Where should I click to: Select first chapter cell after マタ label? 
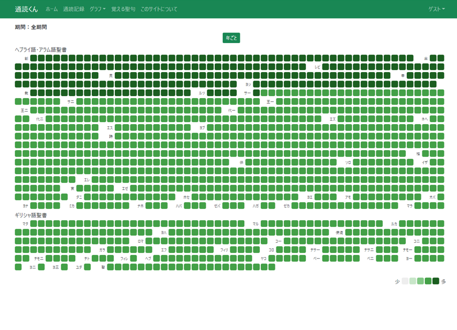click(x=34, y=223)
